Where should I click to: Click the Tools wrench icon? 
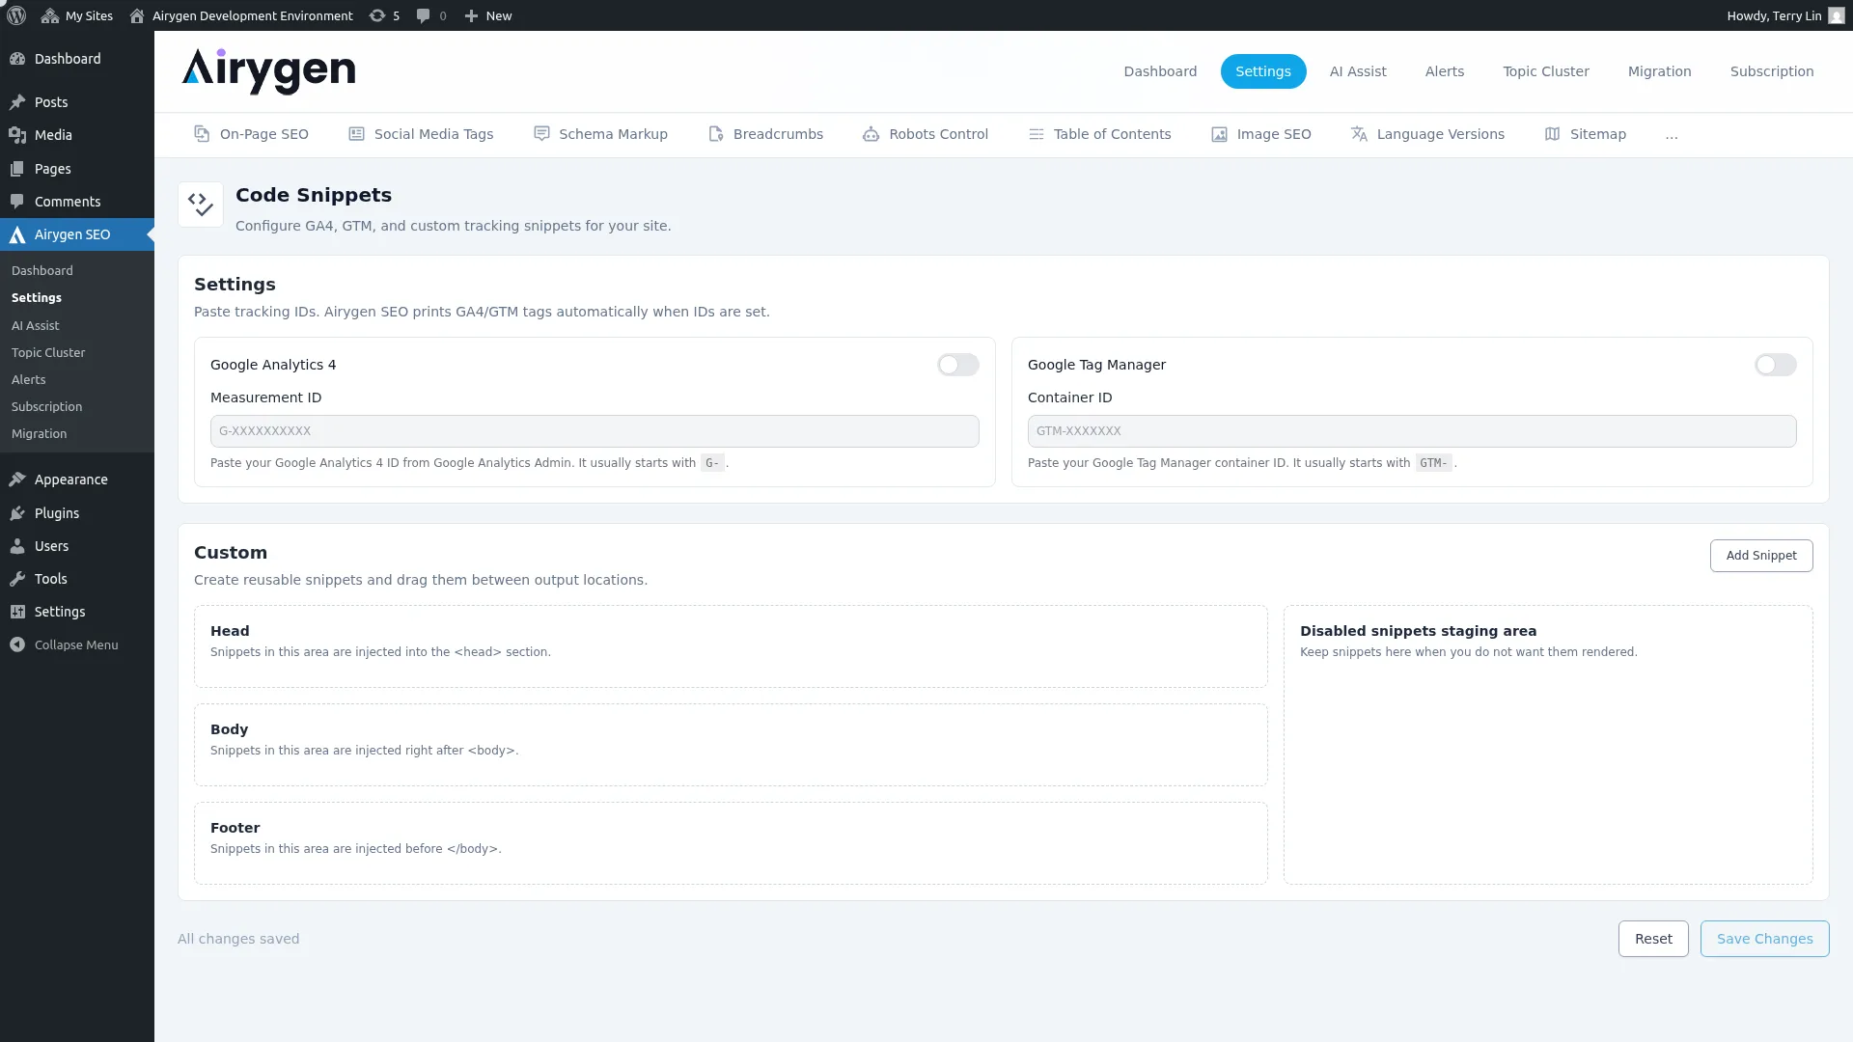tap(17, 579)
